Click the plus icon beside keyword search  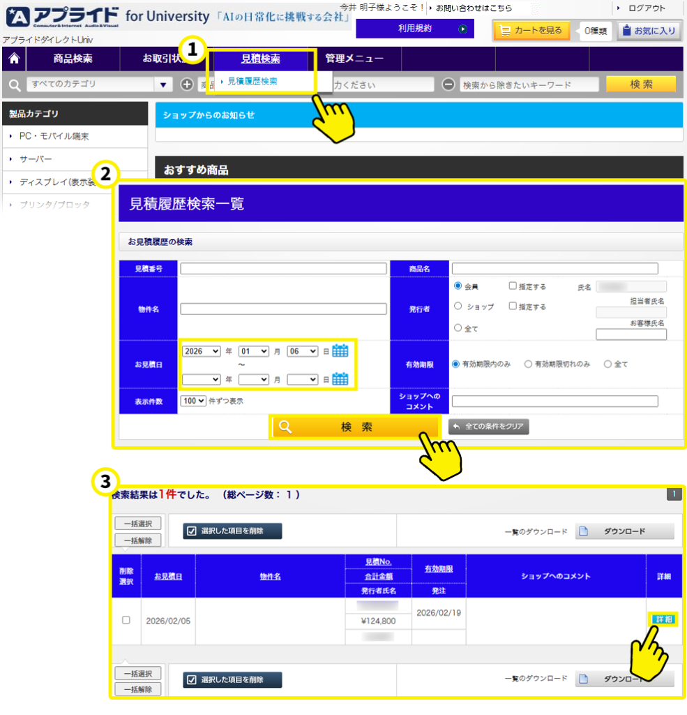click(x=187, y=84)
